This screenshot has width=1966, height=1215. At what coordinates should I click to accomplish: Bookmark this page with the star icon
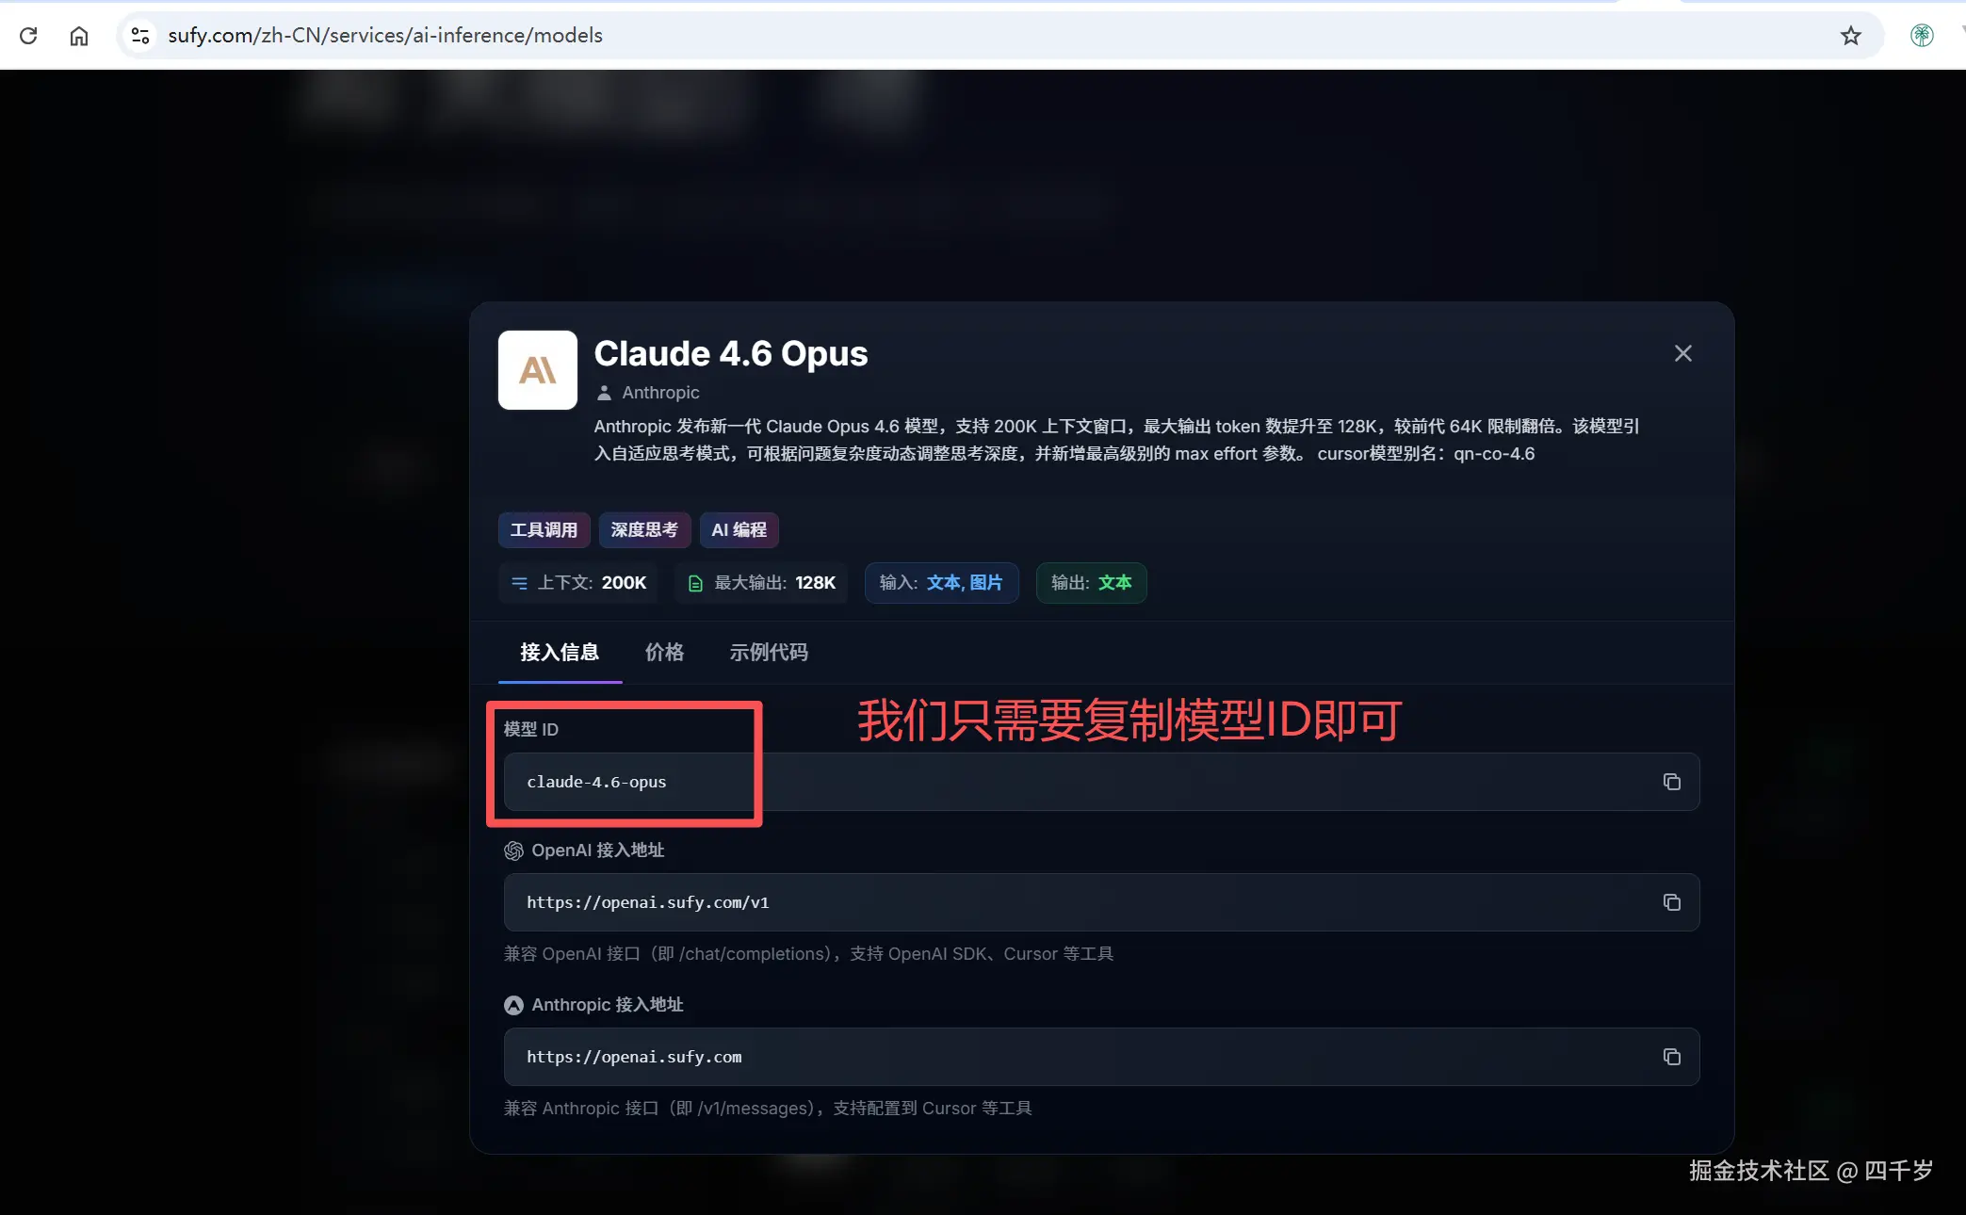point(1850,35)
